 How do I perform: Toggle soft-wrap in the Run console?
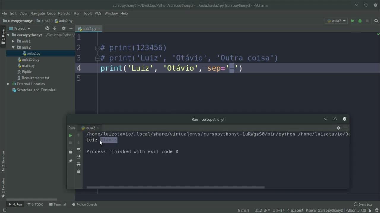click(x=78, y=150)
